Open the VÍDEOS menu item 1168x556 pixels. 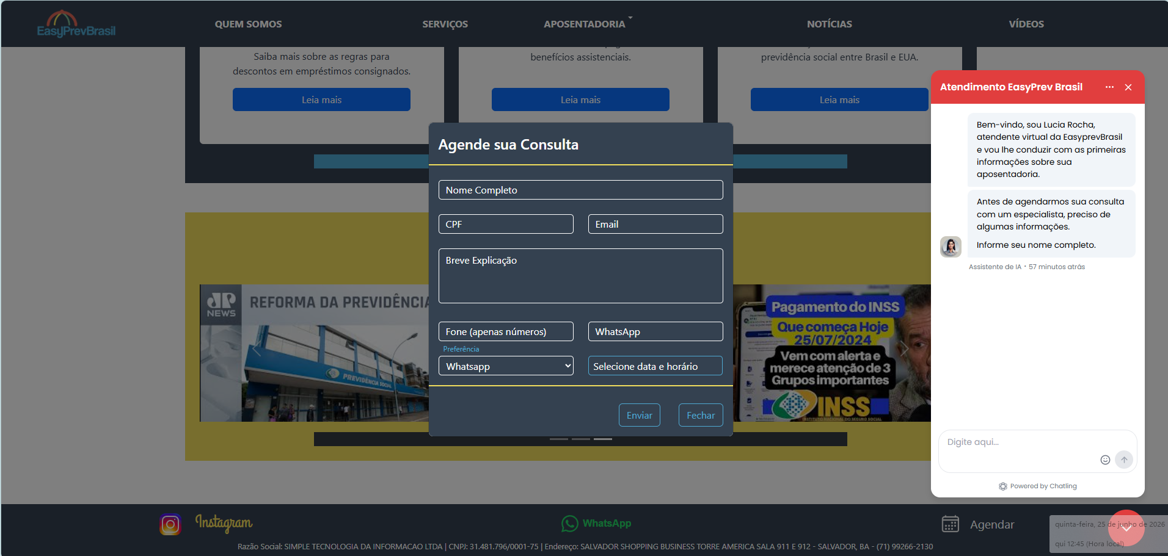1026,24
